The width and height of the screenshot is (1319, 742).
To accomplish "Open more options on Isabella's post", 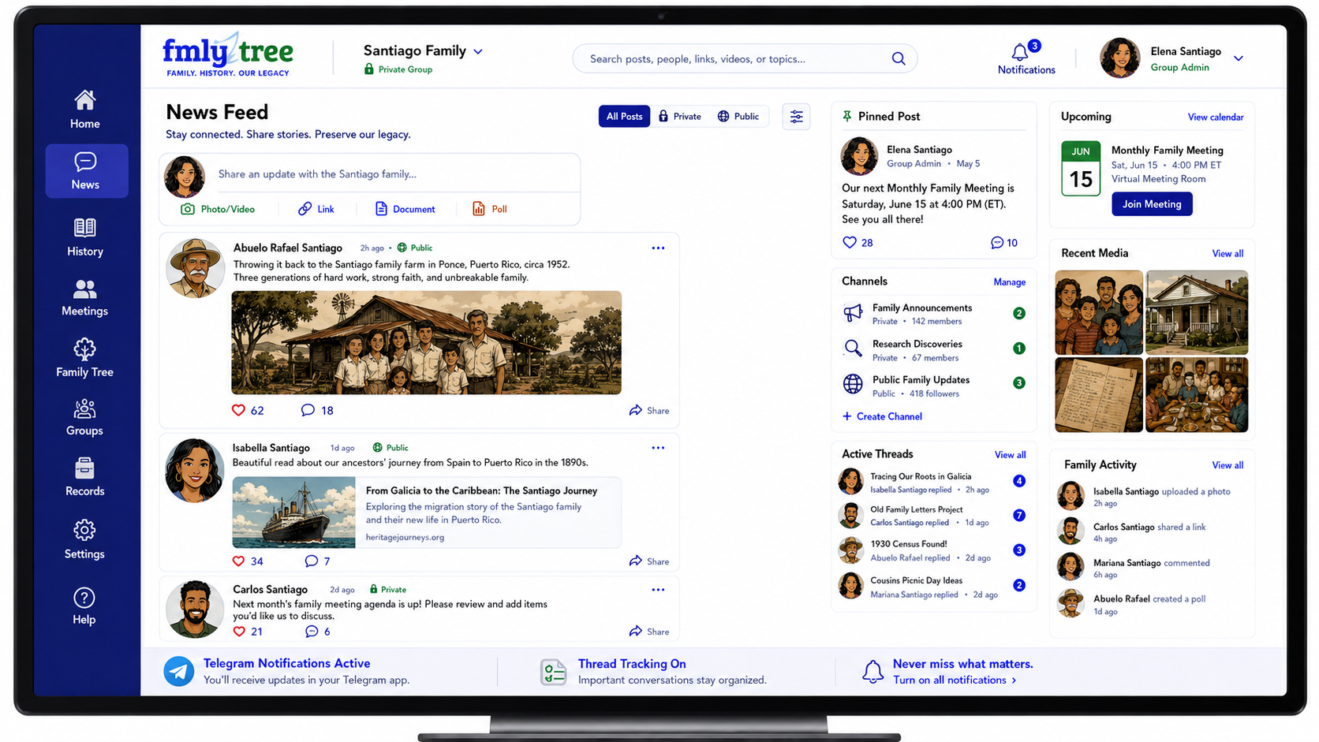I will 658,448.
